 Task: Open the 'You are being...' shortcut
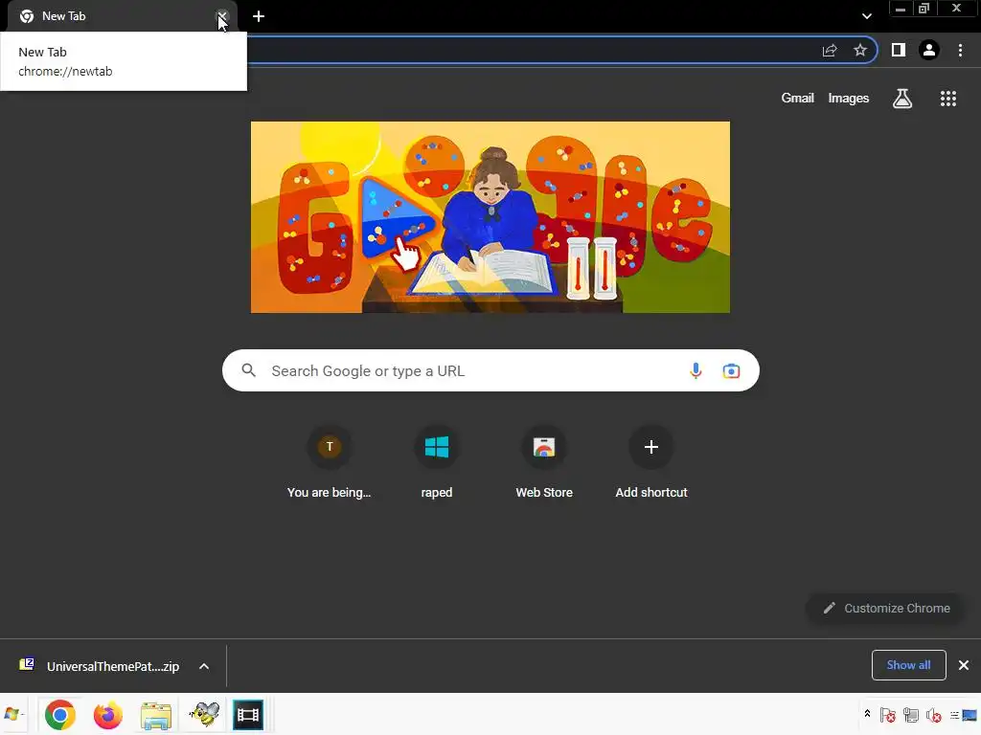330,462
